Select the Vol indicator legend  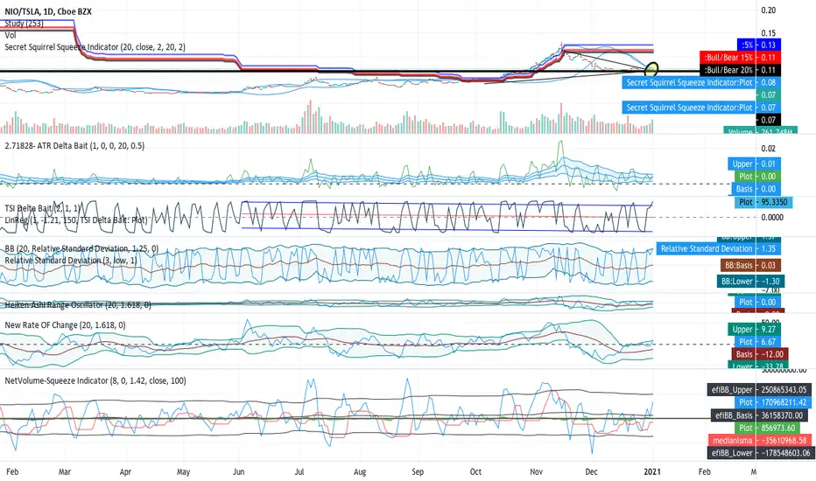11,35
